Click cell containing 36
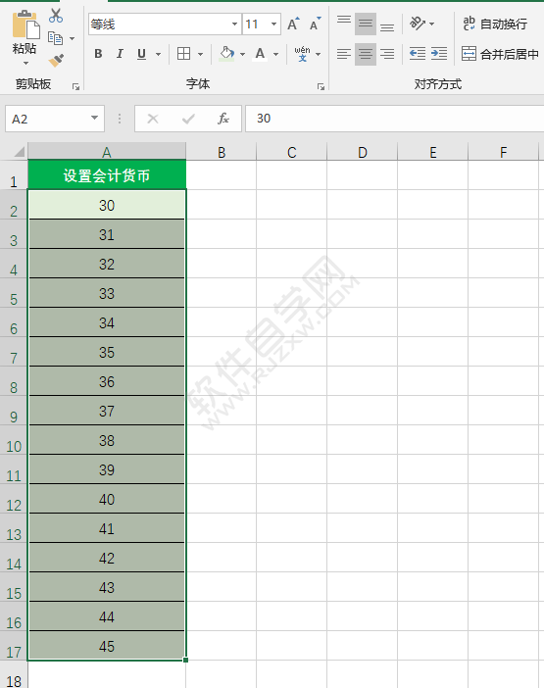Image resolution: width=544 pixels, height=688 pixels. [107, 381]
